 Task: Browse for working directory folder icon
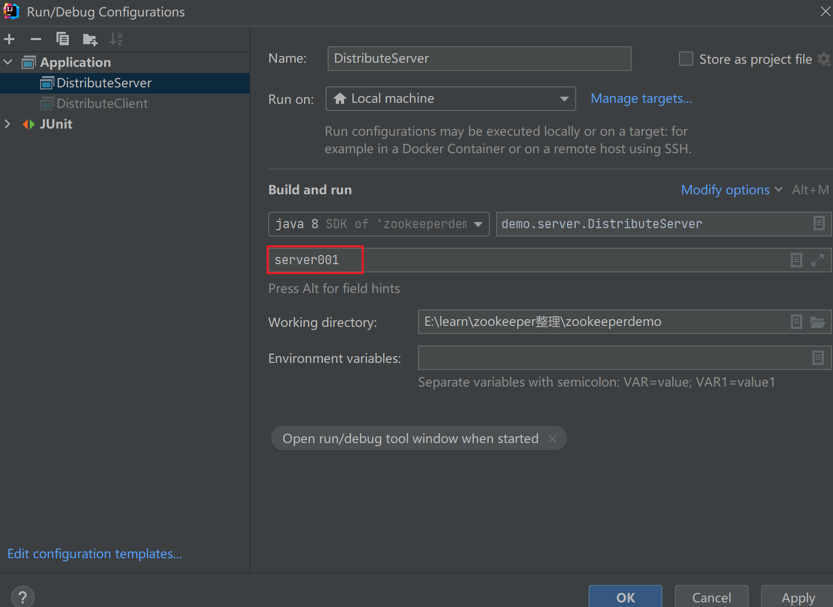(x=817, y=322)
